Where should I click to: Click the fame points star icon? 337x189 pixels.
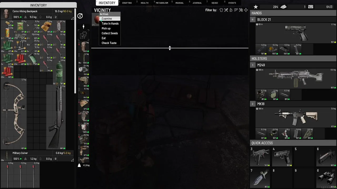256,7
